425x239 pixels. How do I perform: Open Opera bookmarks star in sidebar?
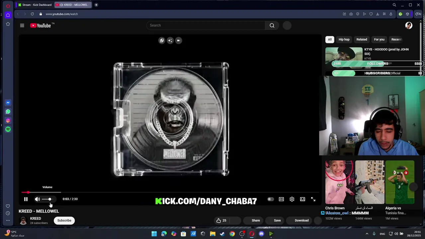coord(8,24)
